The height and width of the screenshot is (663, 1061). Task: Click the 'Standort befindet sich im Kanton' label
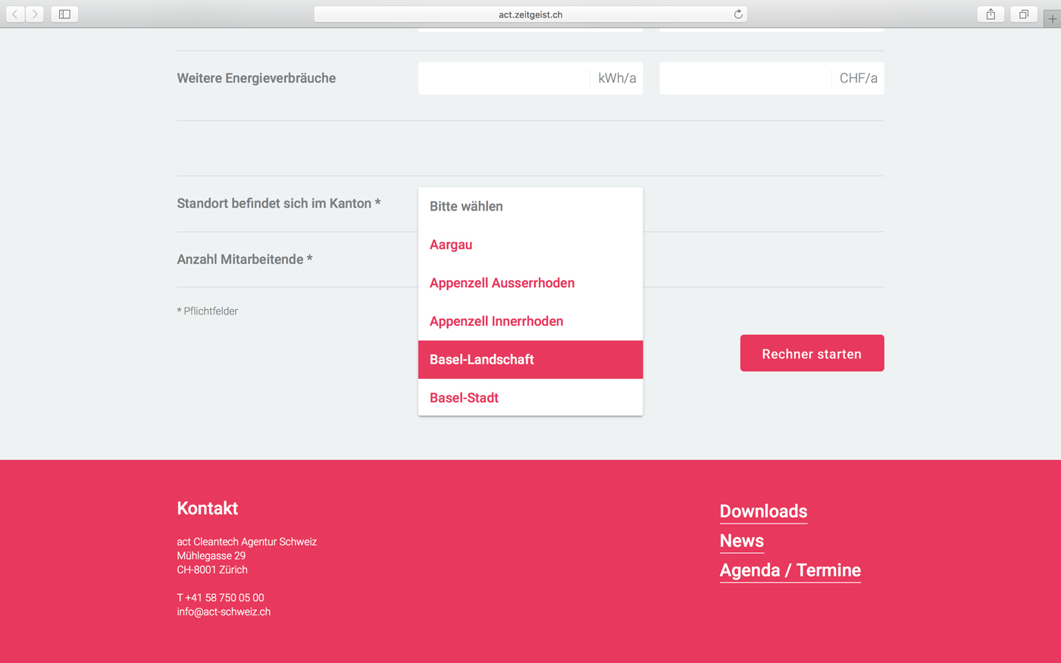pyautogui.click(x=279, y=203)
